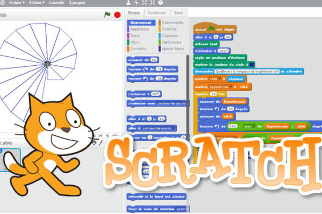Click the question text field in demander block
The width and height of the screenshot is (322, 214).
pyautogui.click(x=247, y=72)
